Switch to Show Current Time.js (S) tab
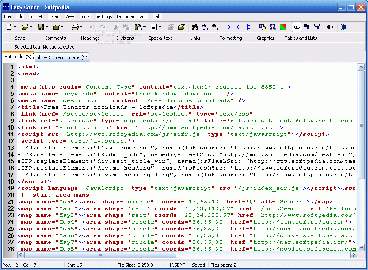 pyautogui.click(x=62, y=57)
